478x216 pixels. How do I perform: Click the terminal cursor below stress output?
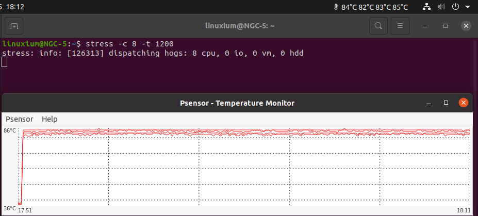[x=4, y=62]
